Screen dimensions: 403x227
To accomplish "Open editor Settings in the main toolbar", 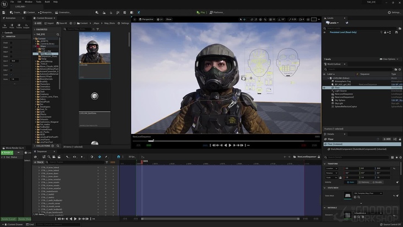I will coord(394,12).
